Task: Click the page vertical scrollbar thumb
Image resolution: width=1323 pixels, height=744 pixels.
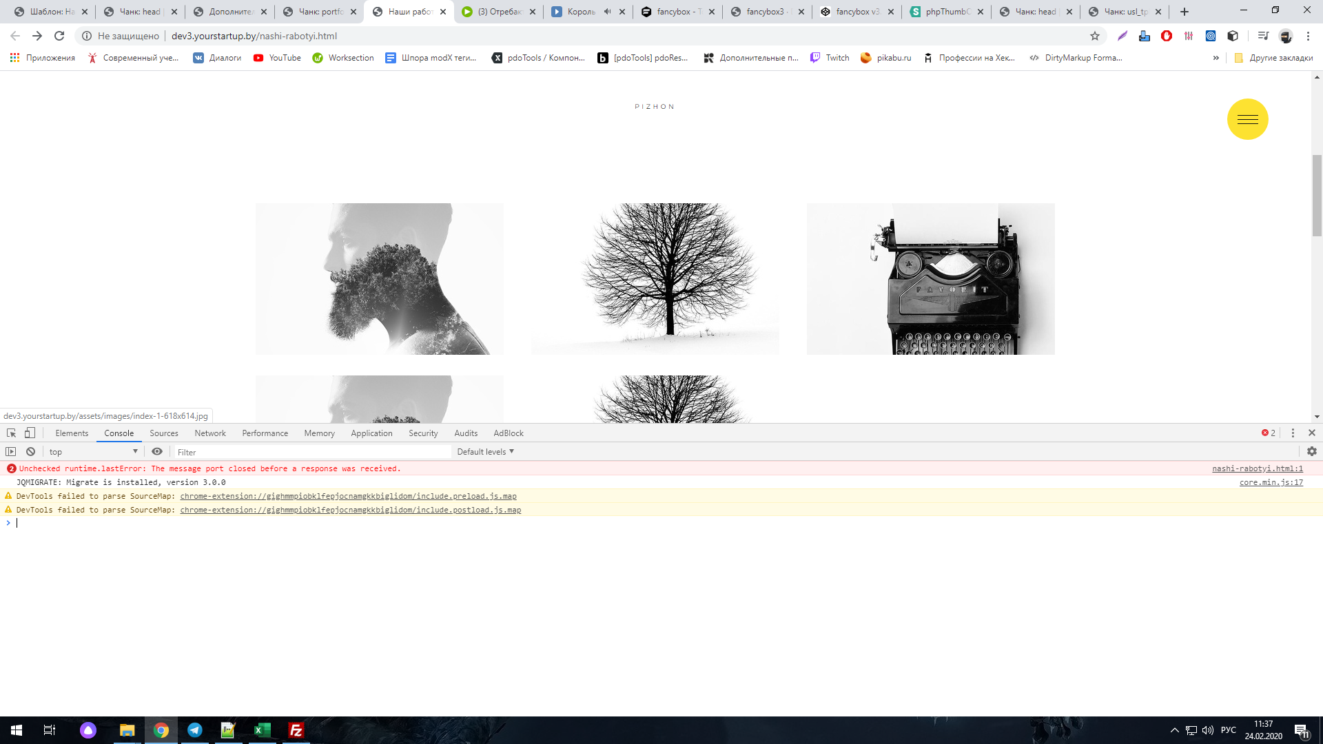Action: [1317, 196]
